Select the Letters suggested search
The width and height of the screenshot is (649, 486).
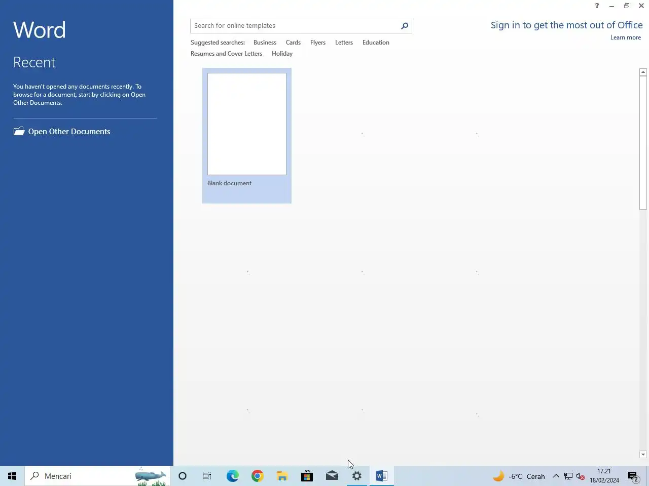(x=344, y=43)
